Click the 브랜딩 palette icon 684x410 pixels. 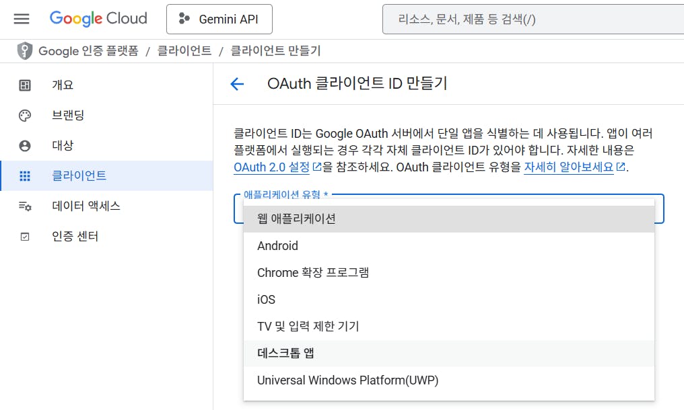[25, 116]
